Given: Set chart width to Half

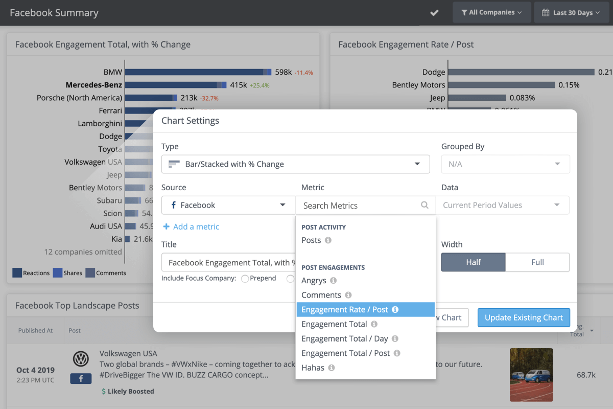Looking at the screenshot, I should tap(473, 262).
